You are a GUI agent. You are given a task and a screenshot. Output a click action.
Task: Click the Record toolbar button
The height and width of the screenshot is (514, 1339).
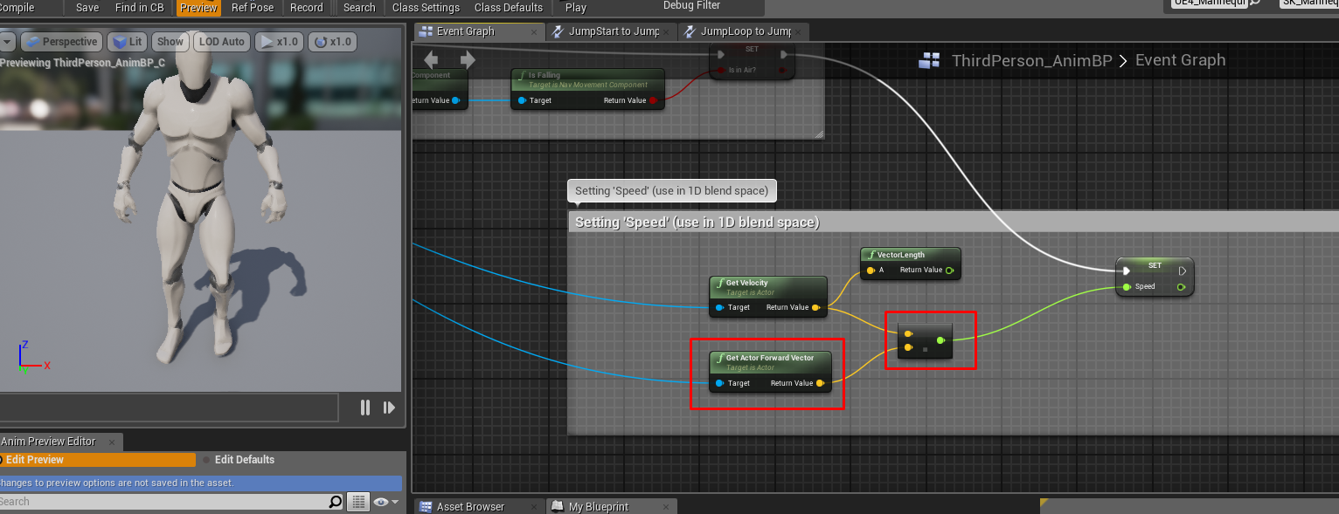tap(307, 8)
